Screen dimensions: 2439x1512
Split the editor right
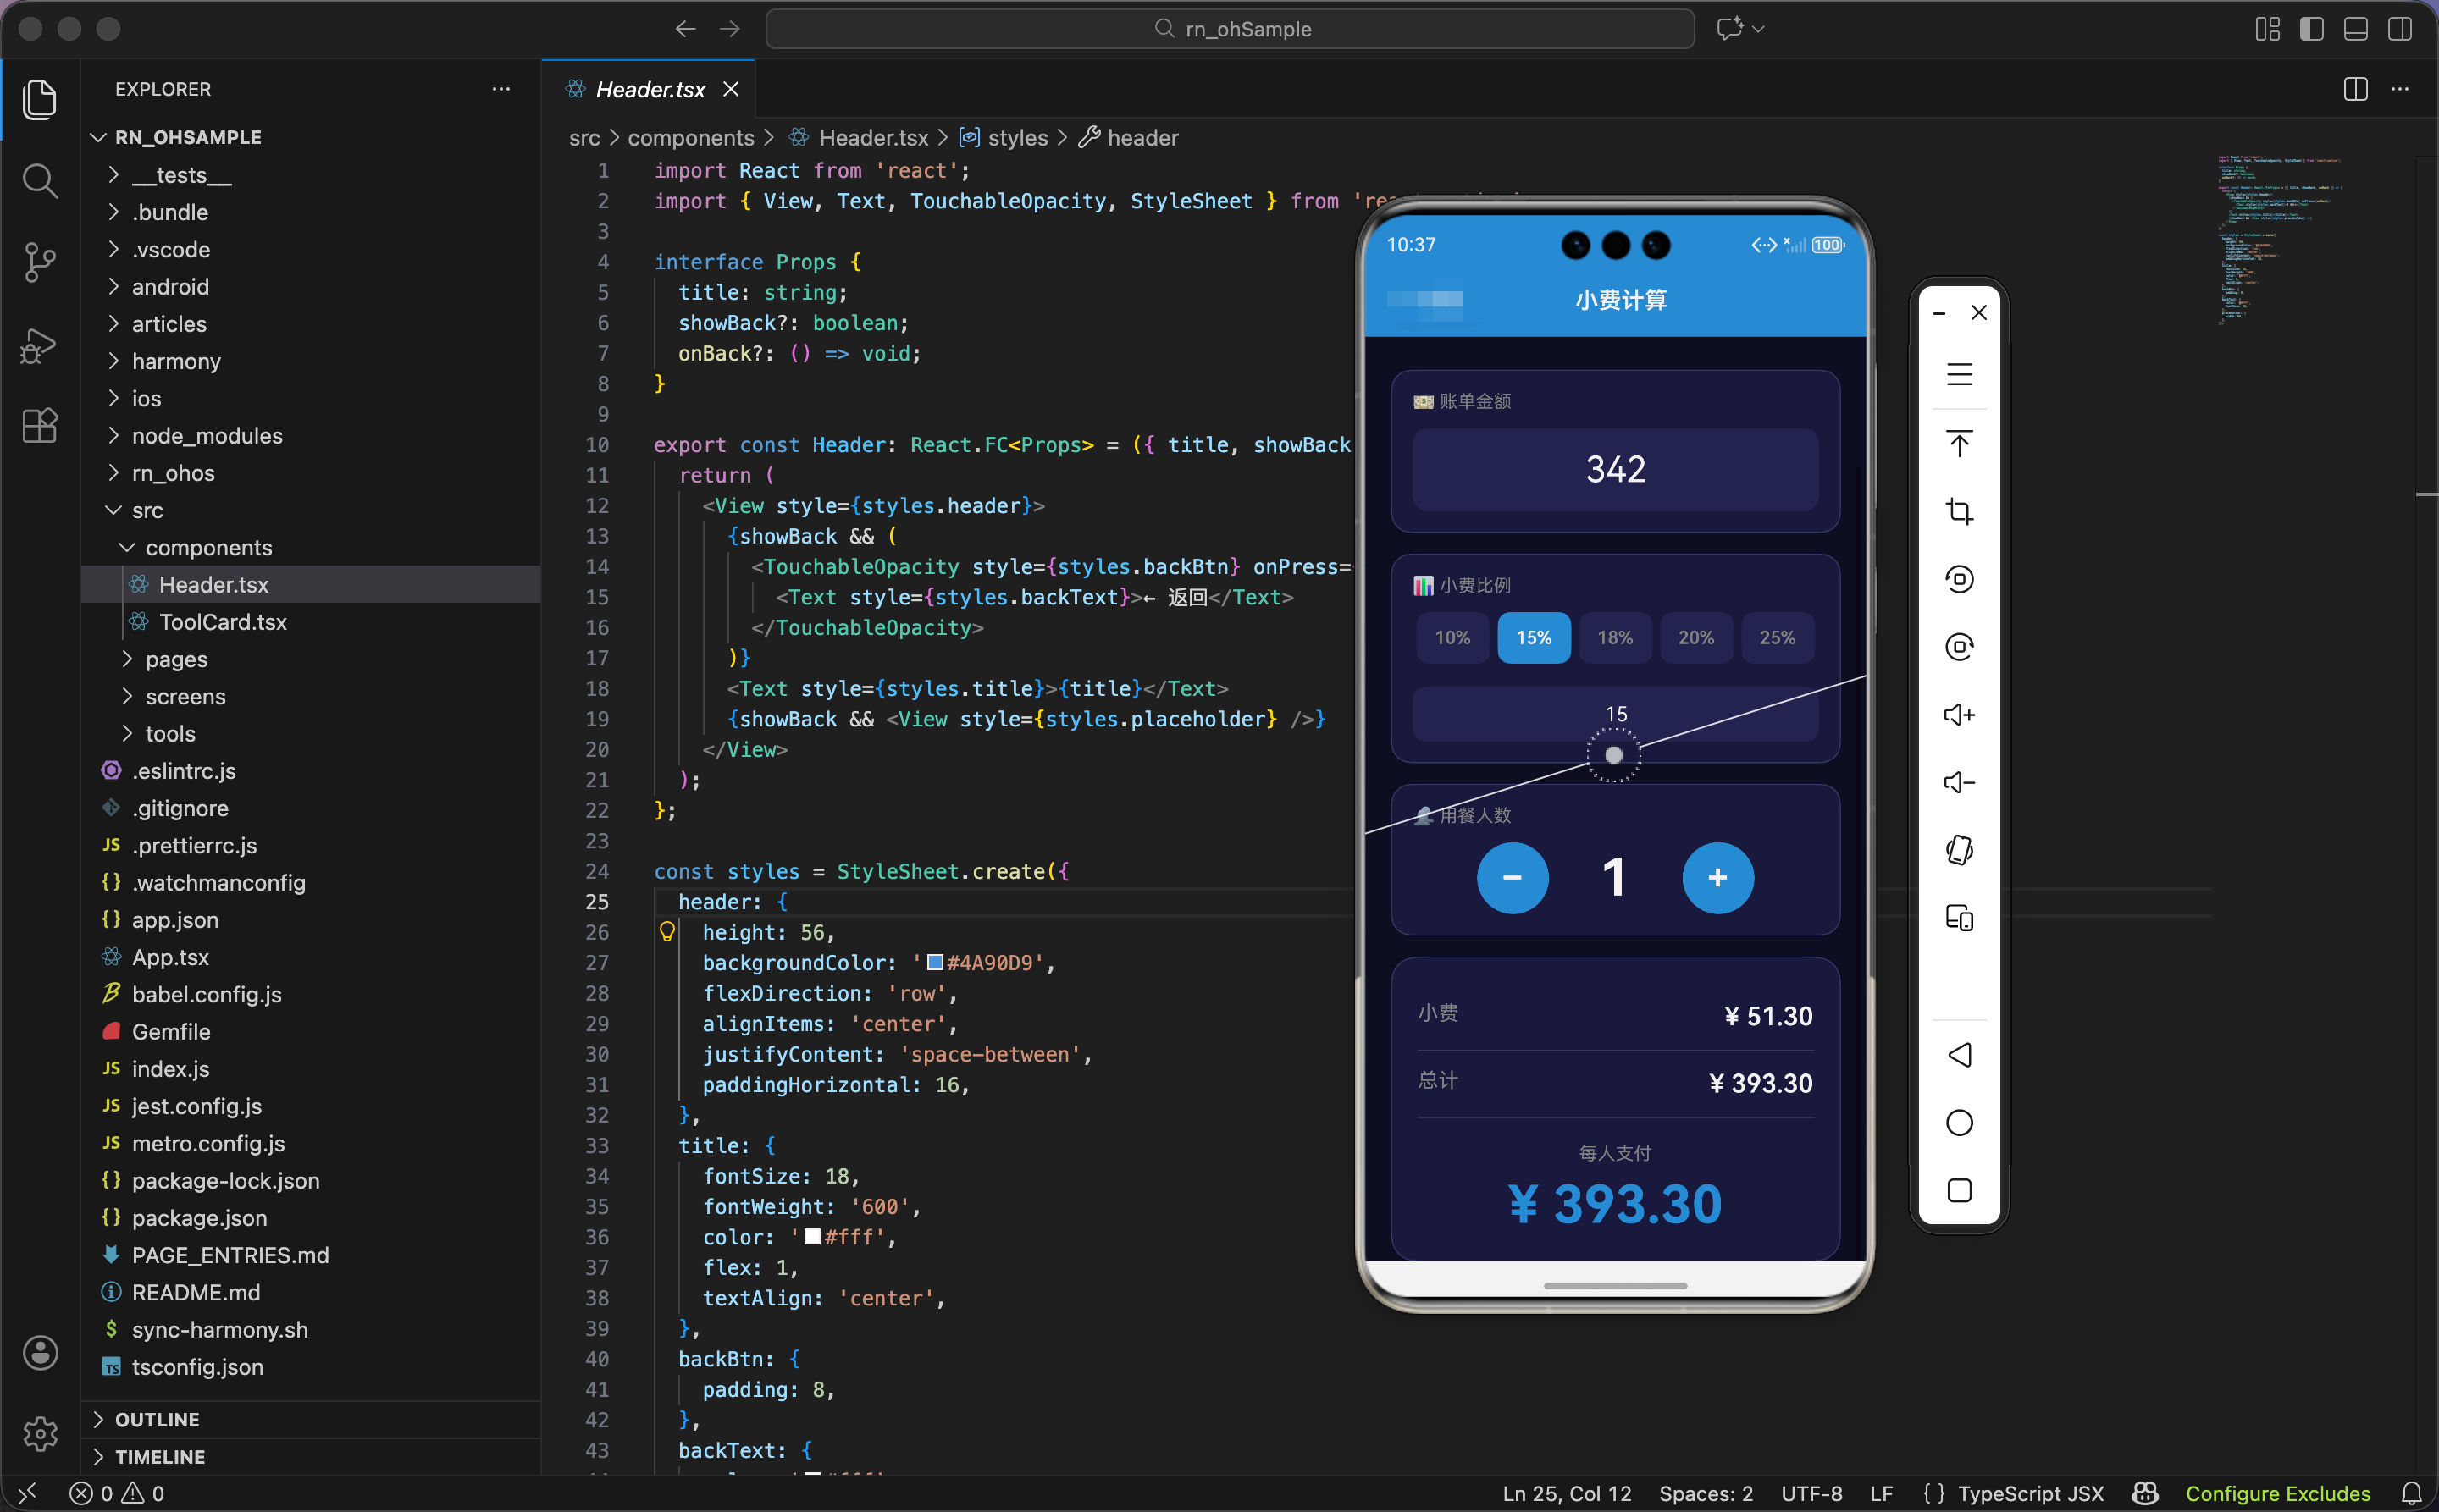[2355, 89]
